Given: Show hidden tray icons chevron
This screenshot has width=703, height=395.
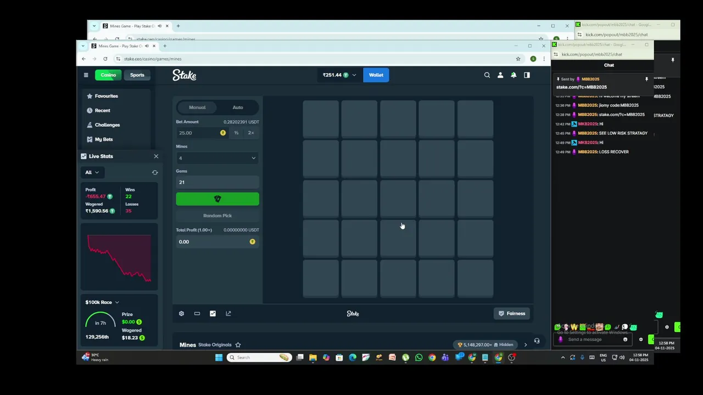Looking at the screenshot, I should coord(562,358).
